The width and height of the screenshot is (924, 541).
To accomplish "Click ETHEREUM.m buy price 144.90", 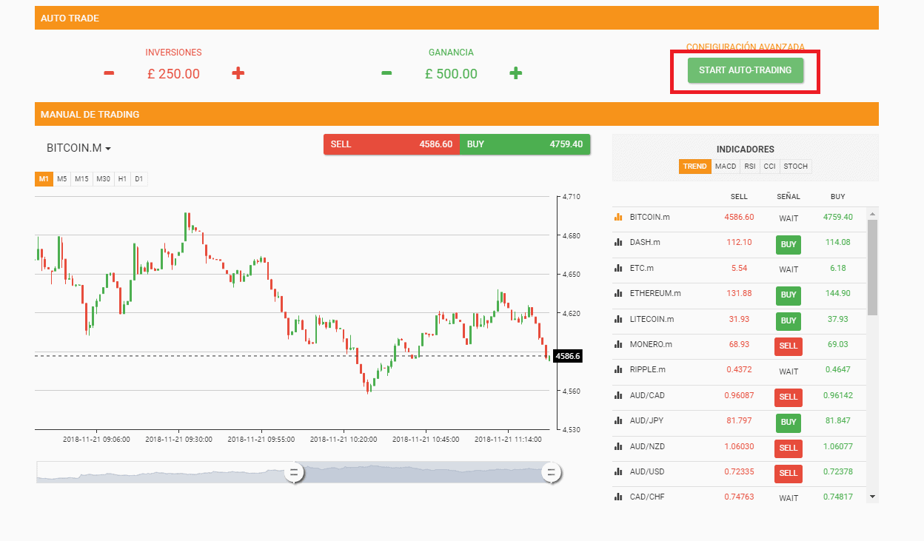I will click(837, 294).
